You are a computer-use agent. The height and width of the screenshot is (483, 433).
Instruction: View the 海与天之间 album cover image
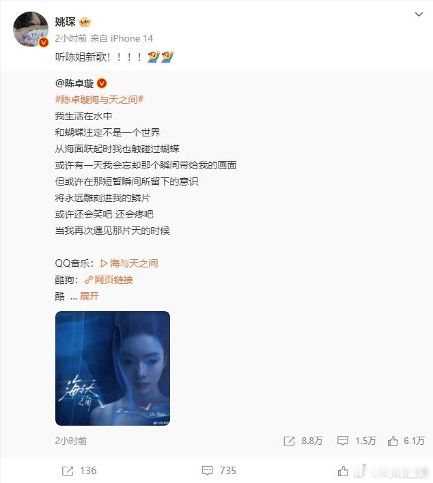113,368
